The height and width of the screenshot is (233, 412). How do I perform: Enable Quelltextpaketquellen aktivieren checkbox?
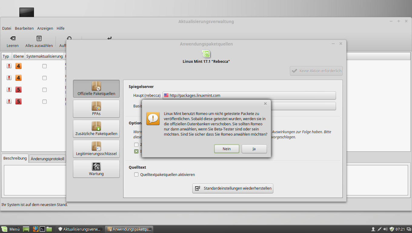coord(136,174)
